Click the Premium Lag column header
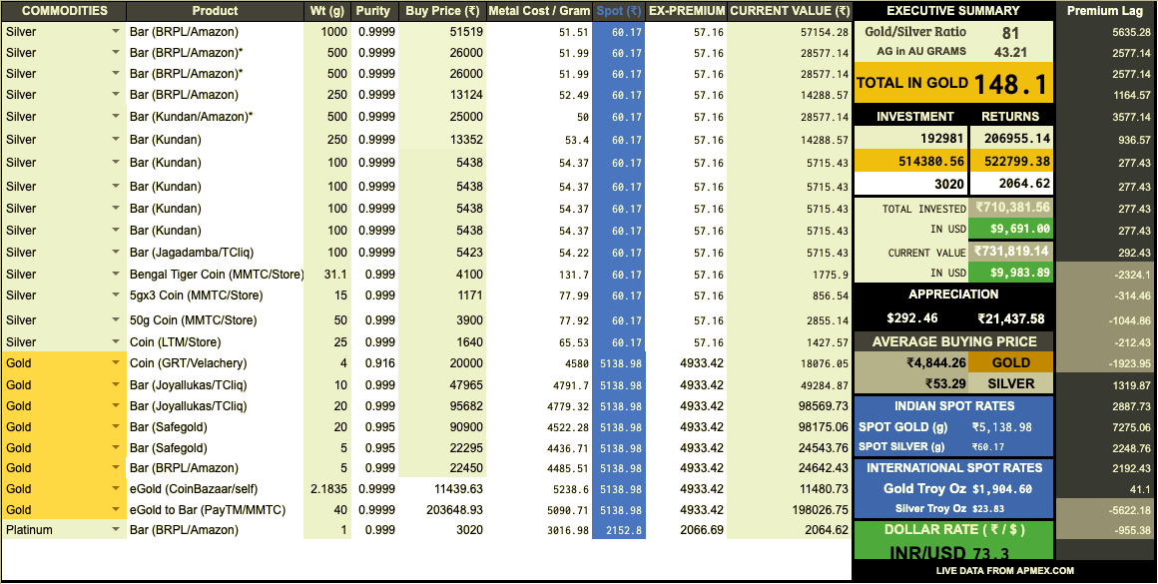Image resolution: width=1158 pixels, height=584 pixels. (1114, 11)
